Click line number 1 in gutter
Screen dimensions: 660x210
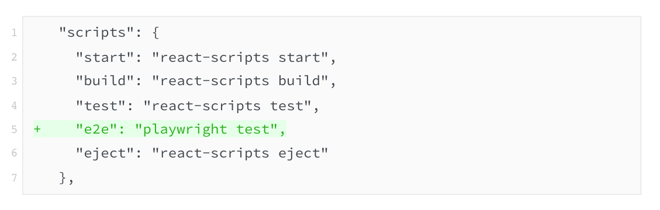pyautogui.click(x=14, y=33)
